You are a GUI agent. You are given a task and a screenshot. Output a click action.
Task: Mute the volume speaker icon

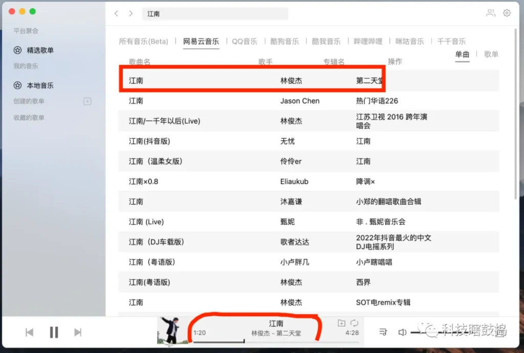tap(402, 333)
